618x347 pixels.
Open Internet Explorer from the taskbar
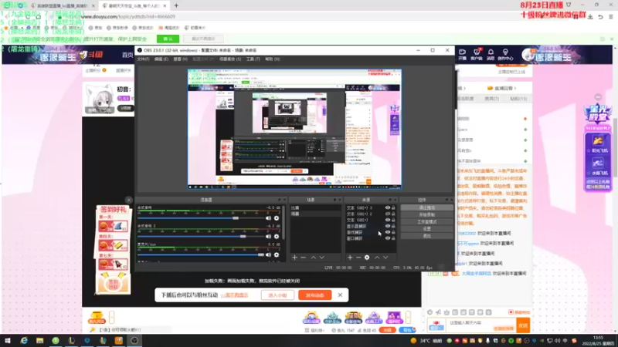coord(24,341)
